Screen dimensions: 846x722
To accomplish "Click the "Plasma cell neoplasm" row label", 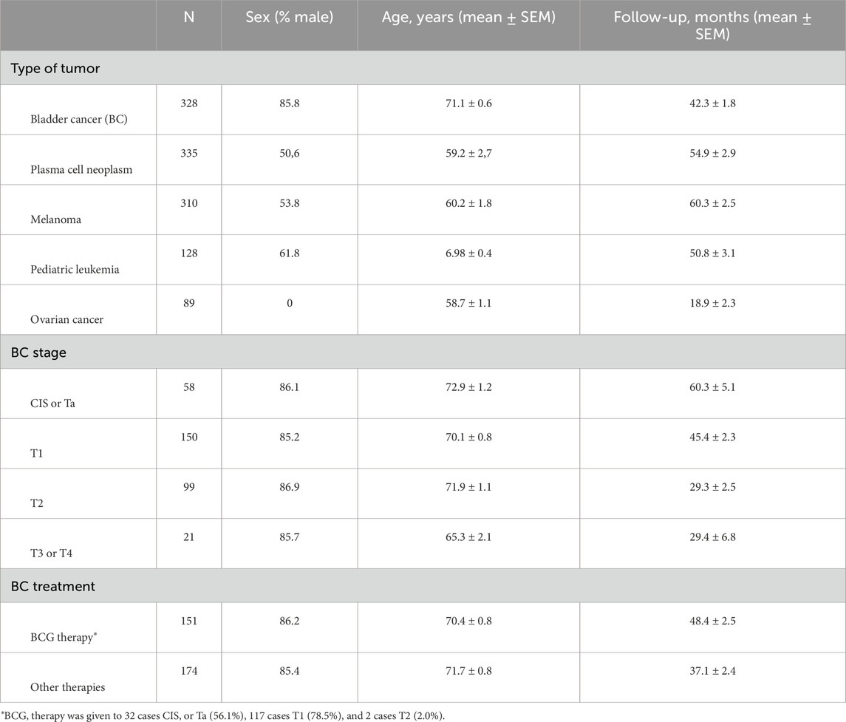I will 81,170.
